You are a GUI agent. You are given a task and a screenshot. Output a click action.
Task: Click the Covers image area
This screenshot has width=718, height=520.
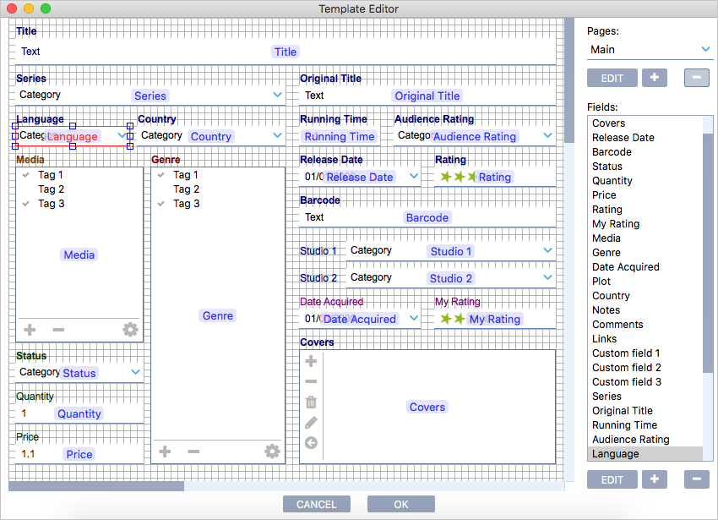(x=439, y=407)
